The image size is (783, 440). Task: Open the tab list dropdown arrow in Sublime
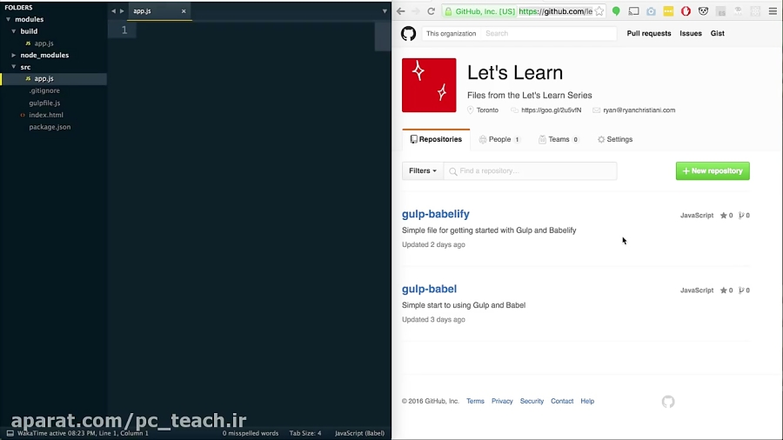[385, 11]
